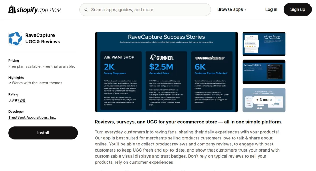The height and width of the screenshot is (171, 316).
Task: Open the Google Ads star ratings thumbnail
Action: [264, 44]
